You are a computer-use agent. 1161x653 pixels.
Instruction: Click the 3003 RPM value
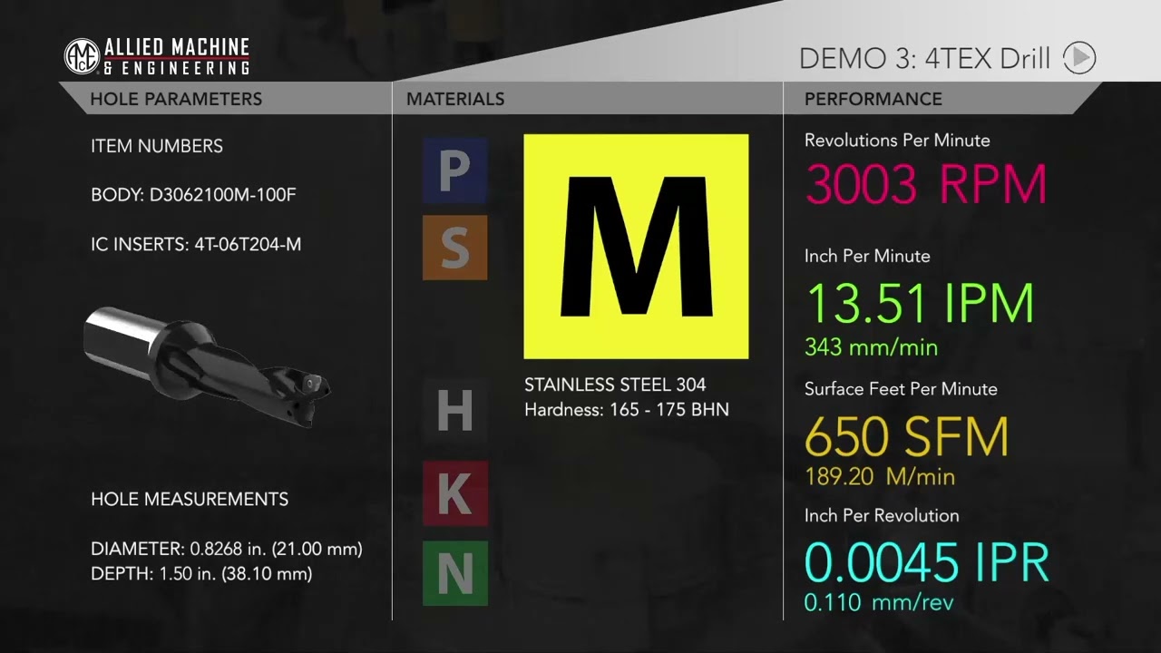point(926,185)
